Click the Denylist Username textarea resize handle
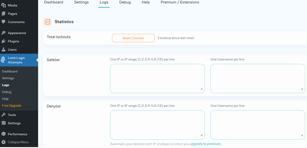 click(x=302, y=135)
